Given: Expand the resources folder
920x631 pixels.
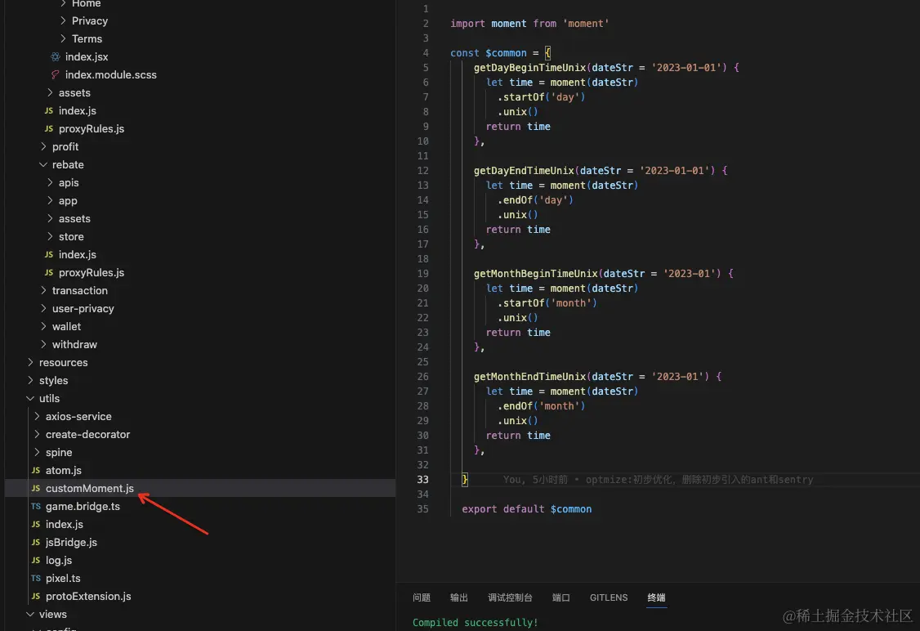Looking at the screenshot, I should tap(64, 363).
